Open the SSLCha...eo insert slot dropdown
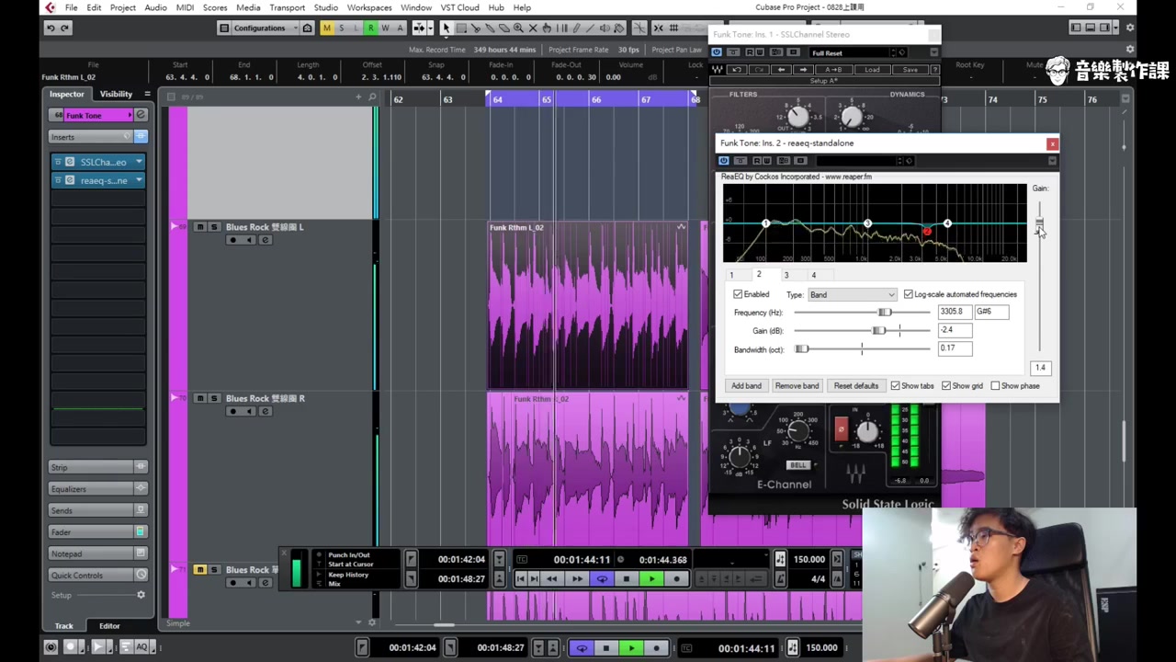 pyautogui.click(x=139, y=162)
